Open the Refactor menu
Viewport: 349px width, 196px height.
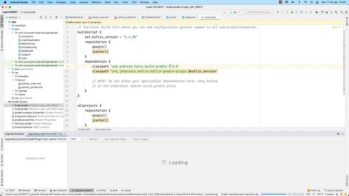[x=97, y=2]
